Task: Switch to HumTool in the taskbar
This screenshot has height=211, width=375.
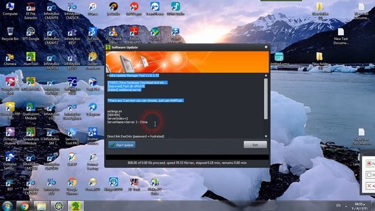Action: click(x=76, y=206)
